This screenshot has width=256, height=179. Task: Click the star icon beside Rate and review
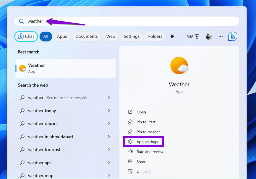[130, 152]
